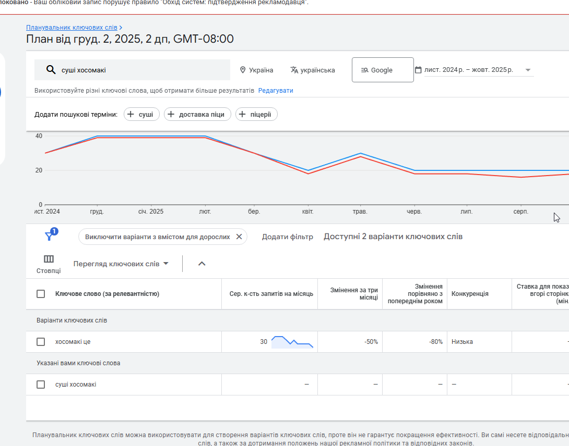
Task: Sort by Змінення за три місяці header
Action: (354, 294)
